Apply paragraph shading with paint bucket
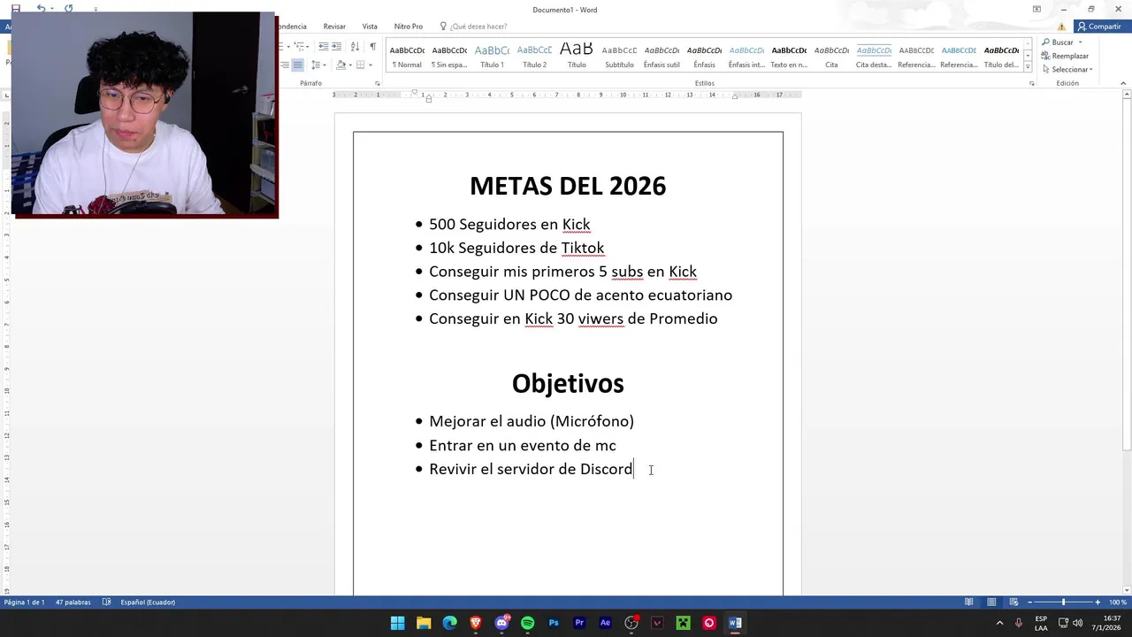Screen dimensions: 1132x637 pos(340,65)
